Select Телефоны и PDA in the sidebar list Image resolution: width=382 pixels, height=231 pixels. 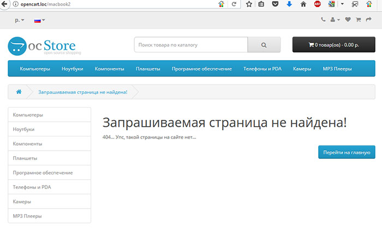click(50, 187)
